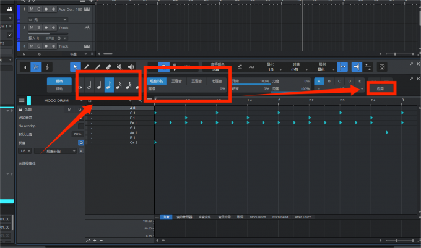
Task: Open quantize preset dropdown arrow
Action: click(x=362, y=88)
